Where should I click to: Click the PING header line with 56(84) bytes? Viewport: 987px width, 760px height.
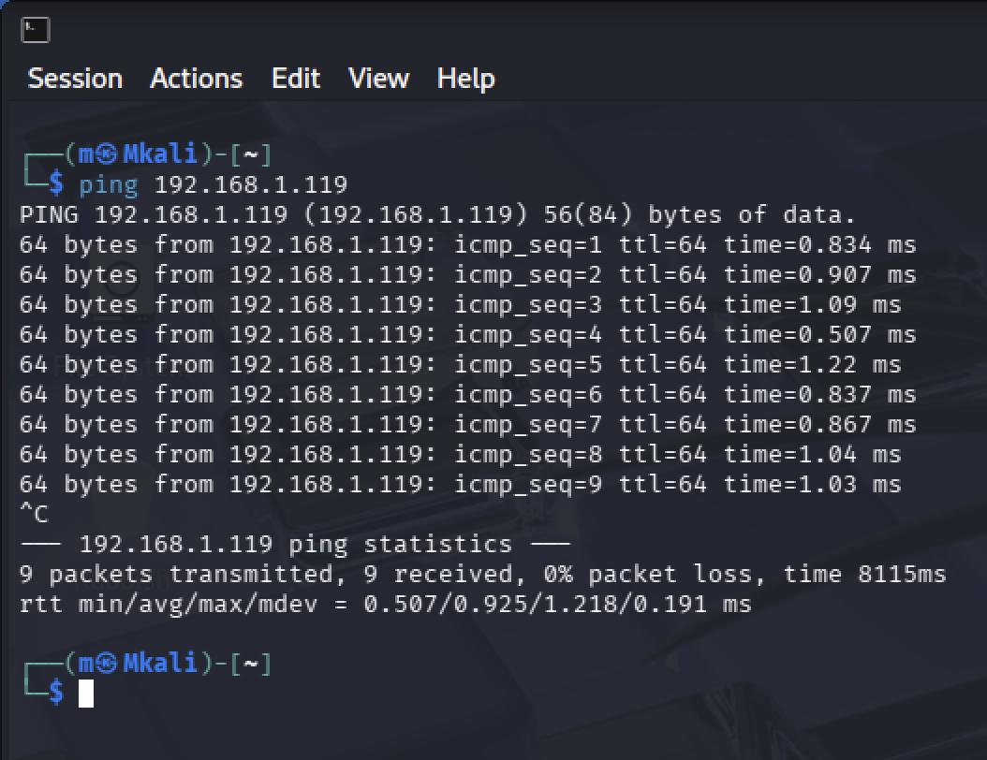click(437, 215)
